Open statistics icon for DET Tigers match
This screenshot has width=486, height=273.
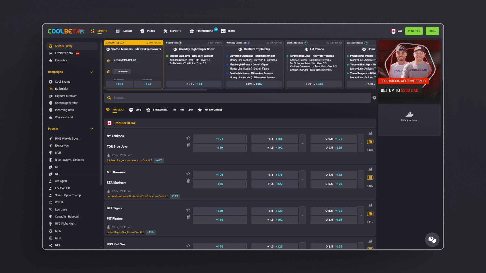[x=370, y=205]
